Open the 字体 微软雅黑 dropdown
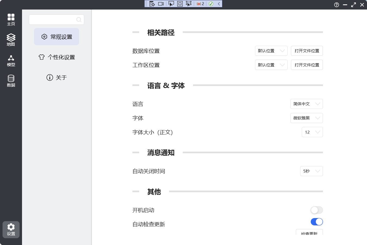This screenshot has width=367, height=245. (x=306, y=118)
